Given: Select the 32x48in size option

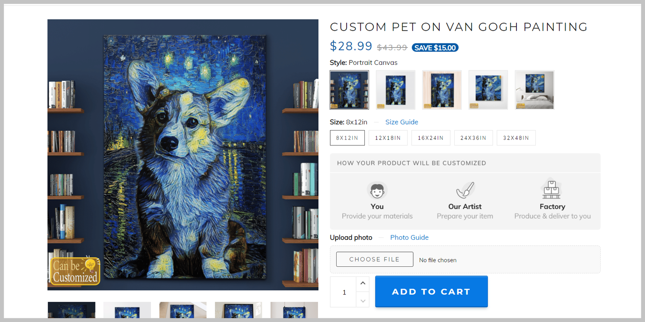Looking at the screenshot, I should 516,138.
